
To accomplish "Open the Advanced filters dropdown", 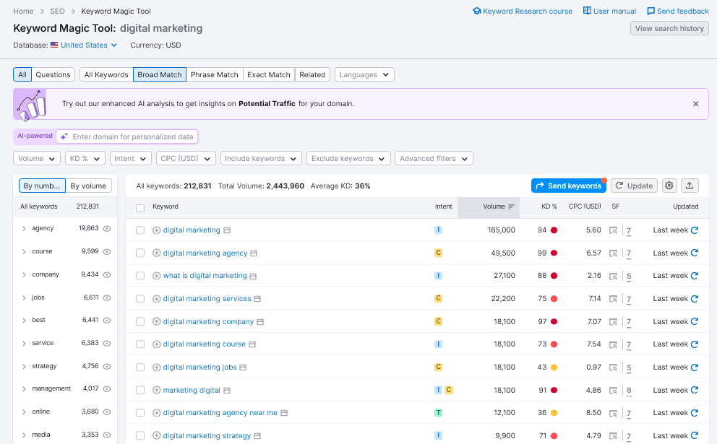I will click(434, 158).
